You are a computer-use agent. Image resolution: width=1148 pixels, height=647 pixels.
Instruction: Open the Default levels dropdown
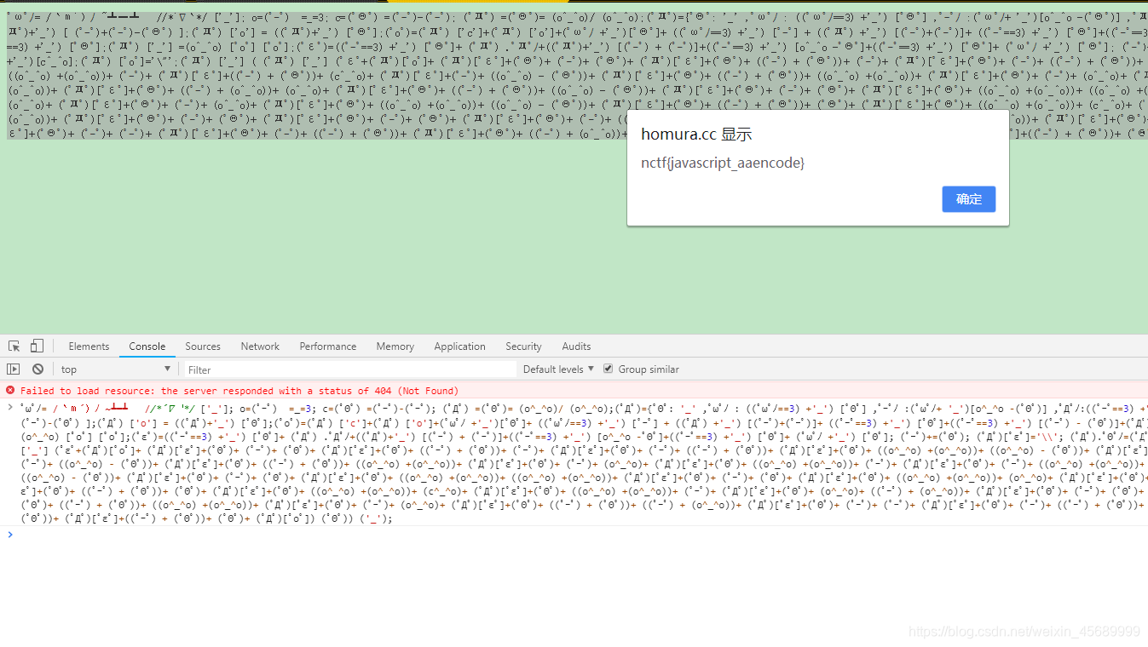tap(558, 369)
